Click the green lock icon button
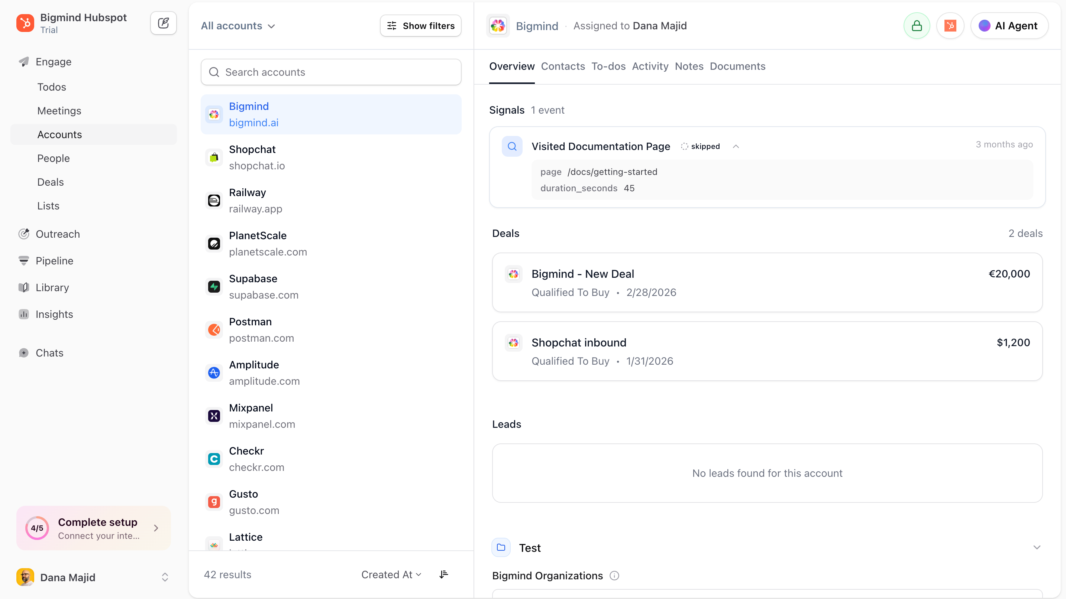Viewport: 1066px width, 599px height. (x=917, y=26)
